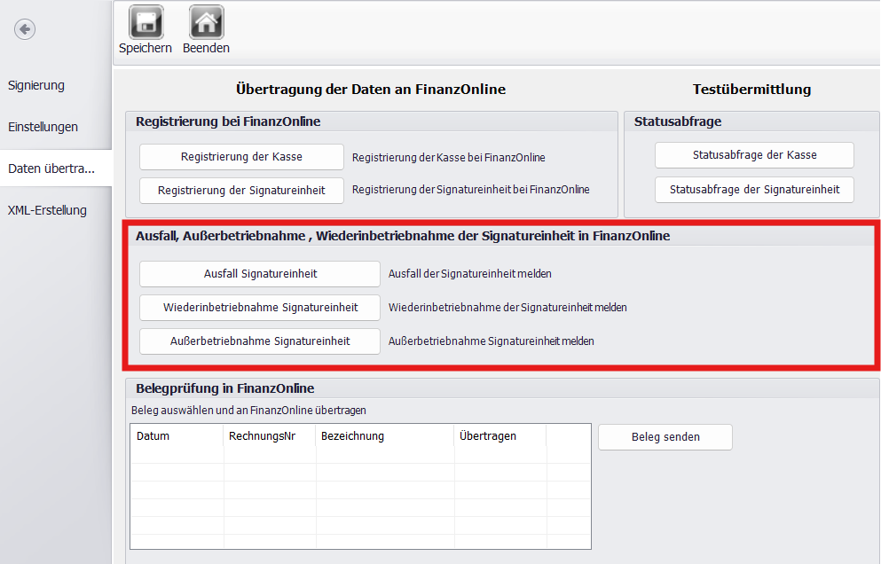Viewport: 881px width, 564px height.
Task: Click the Übertragen column header
Action: click(x=499, y=436)
